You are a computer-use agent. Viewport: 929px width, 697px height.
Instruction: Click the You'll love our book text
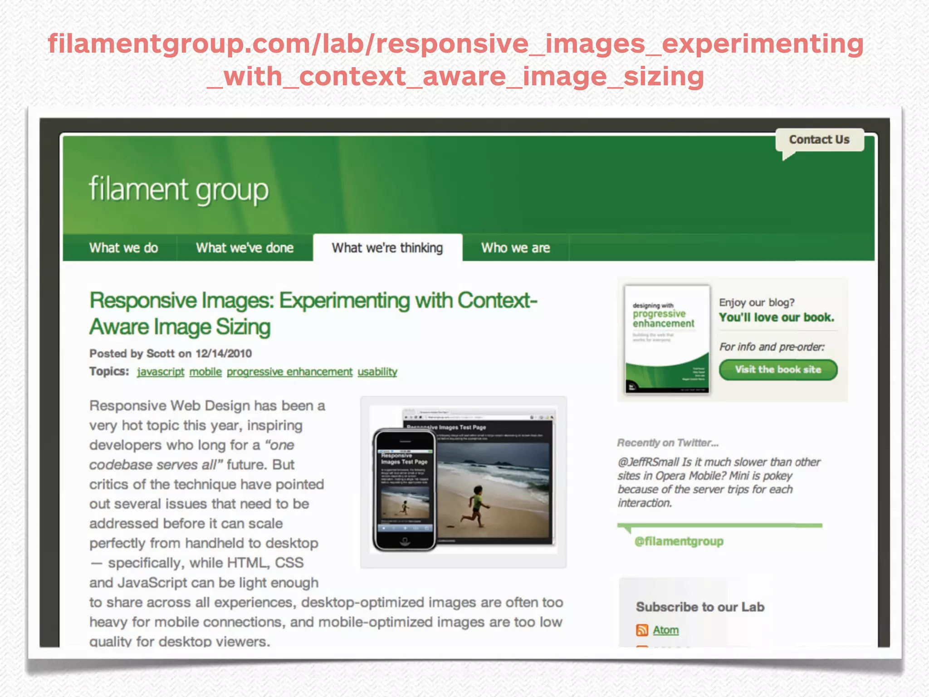coord(777,317)
